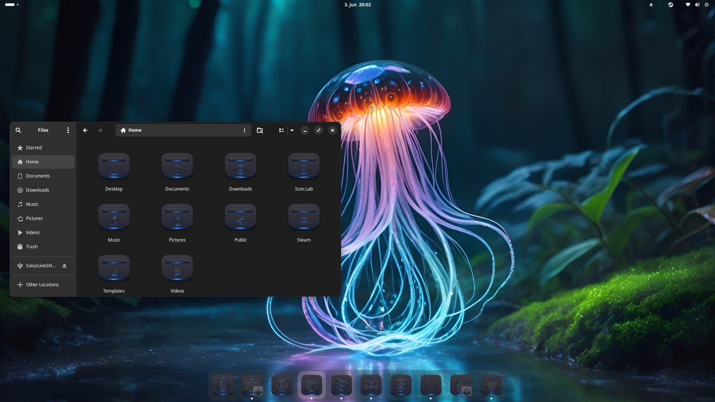715x402 pixels.
Task: Select the Documents folder icon in grid
Action: point(177,166)
